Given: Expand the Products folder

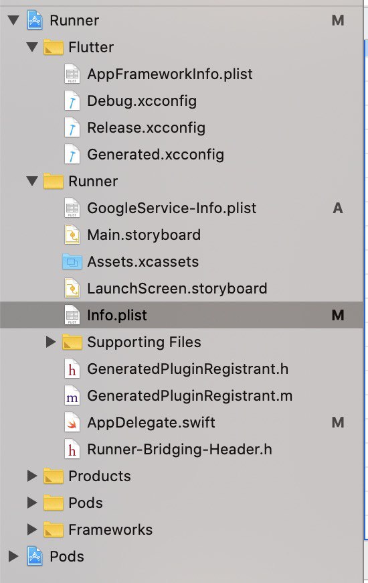Looking at the screenshot, I should tap(32, 476).
